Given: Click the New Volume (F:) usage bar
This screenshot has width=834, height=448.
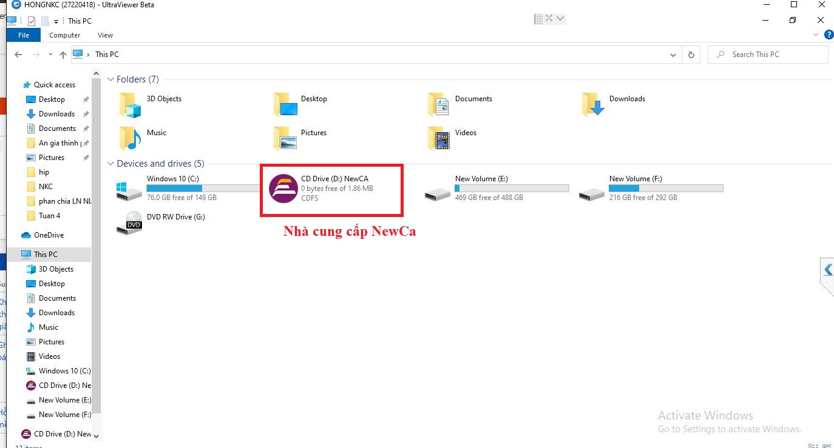Looking at the screenshot, I should click(666, 189).
